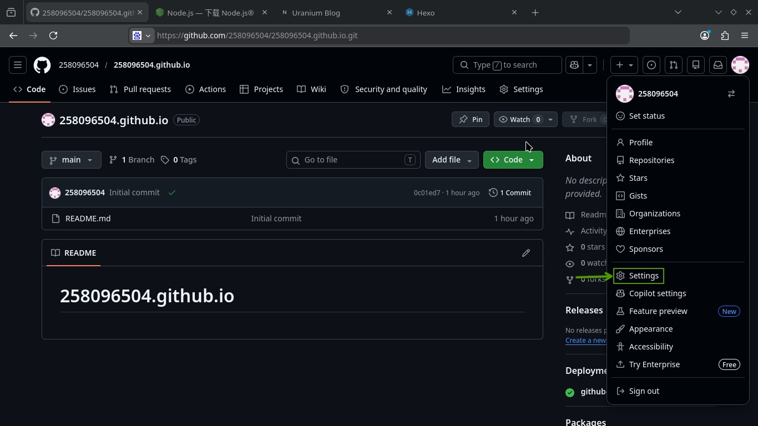Pin this repository
This screenshot has width=758, height=426.
pyautogui.click(x=471, y=119)
